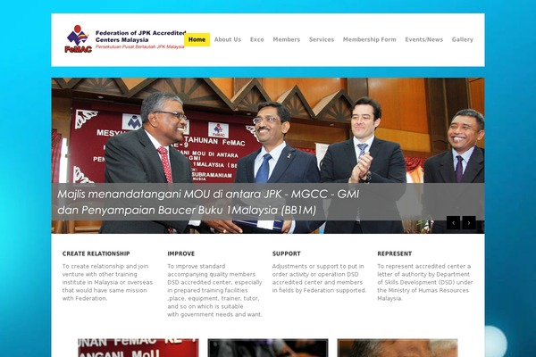The width and height of the screenshot is (536, 357).
Task: Advance slider with right arrow button
Action: pyautogui.click(x=469, y=223)
